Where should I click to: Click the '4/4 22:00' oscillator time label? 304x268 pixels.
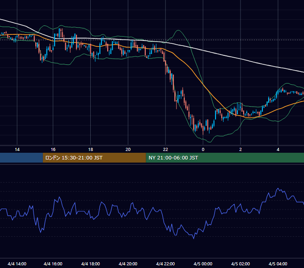pos(165,264)
